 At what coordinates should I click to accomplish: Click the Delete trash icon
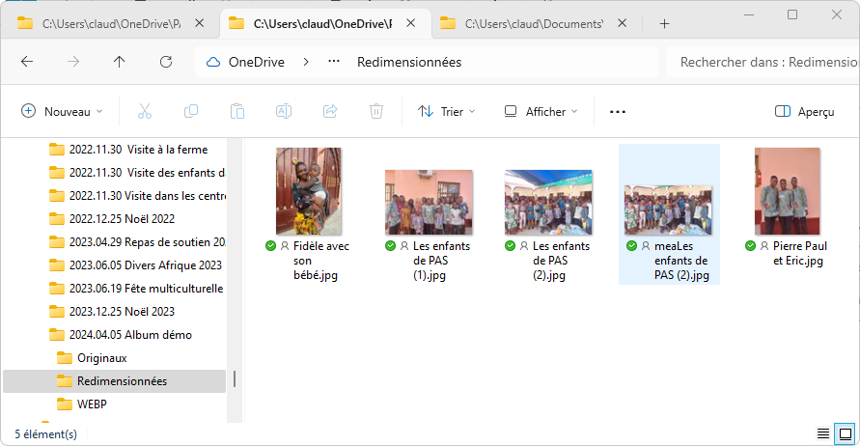click(376, 112)
